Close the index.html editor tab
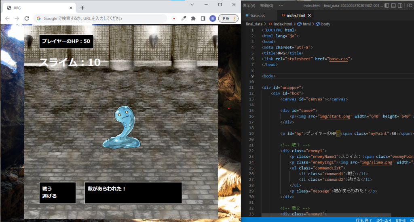 coord(309,16)
